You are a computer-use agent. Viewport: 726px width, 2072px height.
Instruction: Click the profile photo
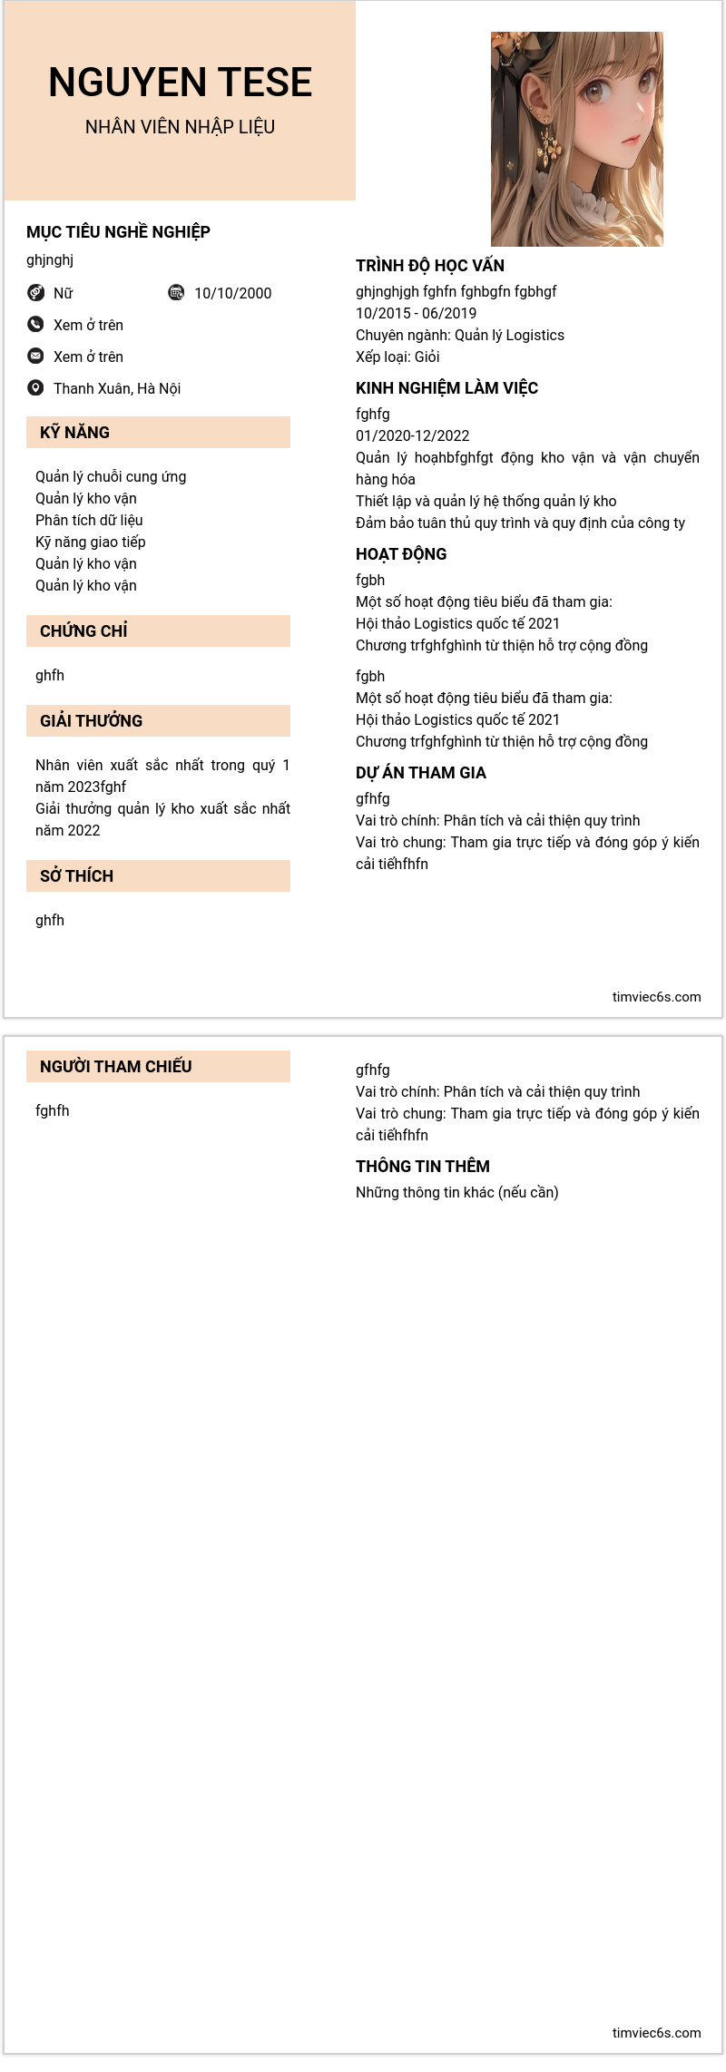pyautogui.click(x=576, y=139)
